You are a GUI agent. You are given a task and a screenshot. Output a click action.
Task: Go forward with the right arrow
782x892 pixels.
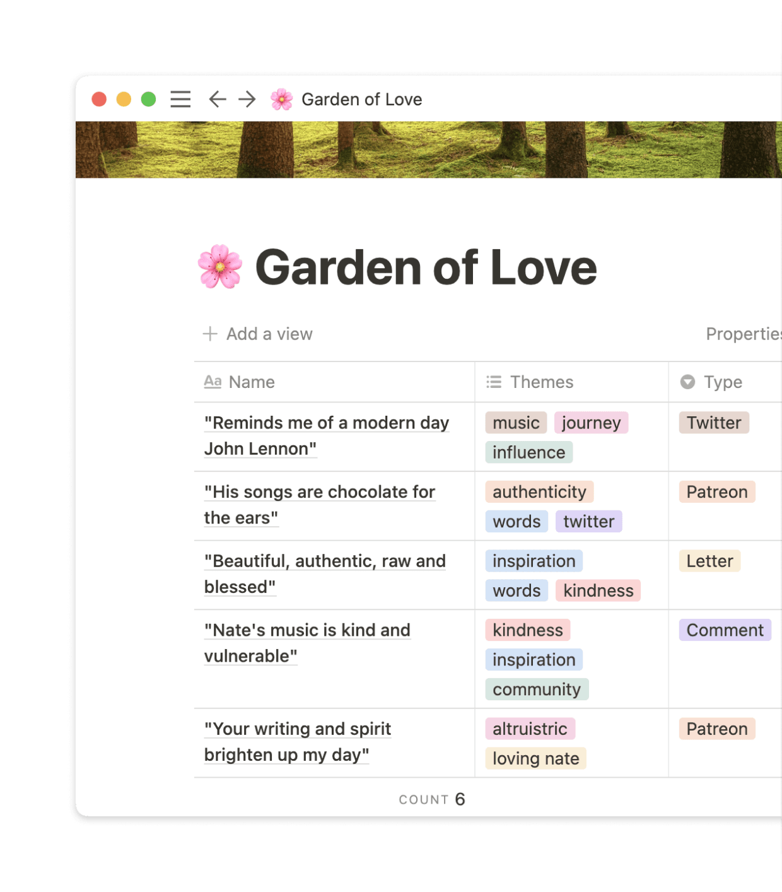pyautogui.click(x=247, y=99)
